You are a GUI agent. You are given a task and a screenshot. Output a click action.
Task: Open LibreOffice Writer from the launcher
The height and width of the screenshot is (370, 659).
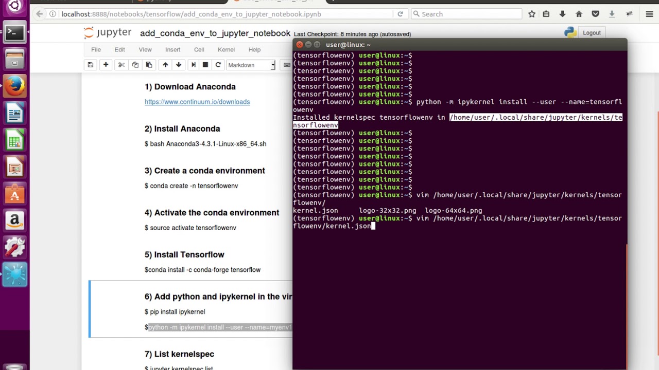14,113
